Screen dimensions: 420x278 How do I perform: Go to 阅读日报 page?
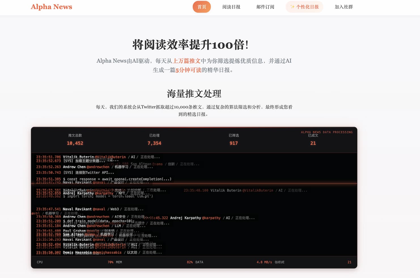[x=231, y=7]
